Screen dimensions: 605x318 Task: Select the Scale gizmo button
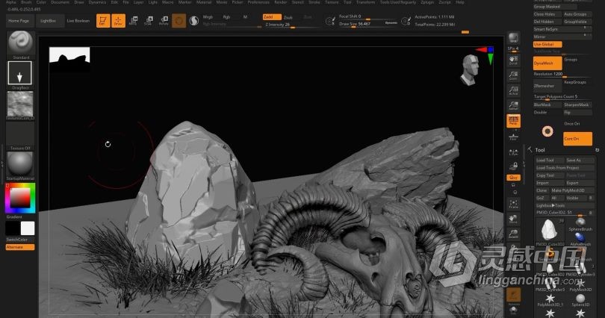pyautogui.click(x=149, y=21)
